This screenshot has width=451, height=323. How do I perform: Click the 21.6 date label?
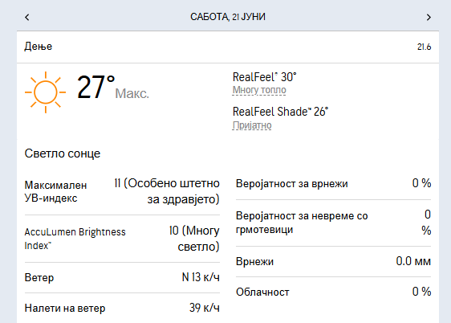click(424, 47)
